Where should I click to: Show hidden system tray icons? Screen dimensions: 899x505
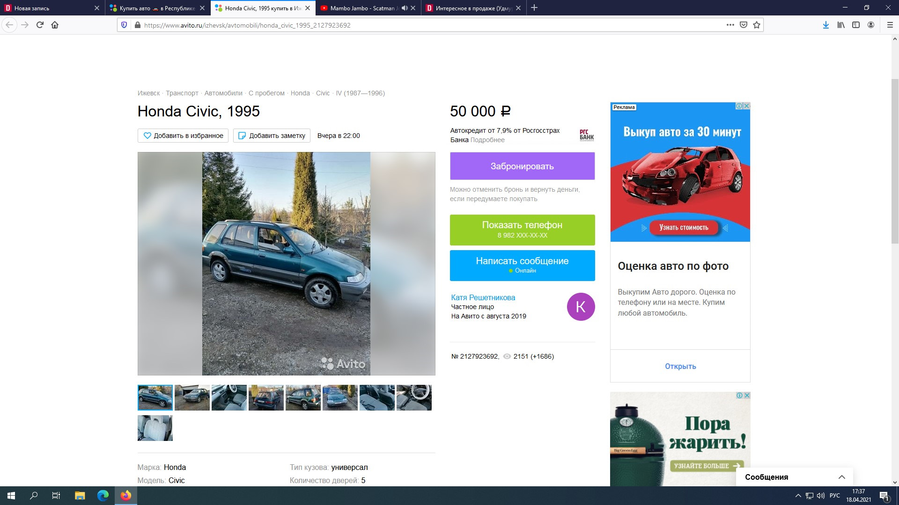pos(798,496)
